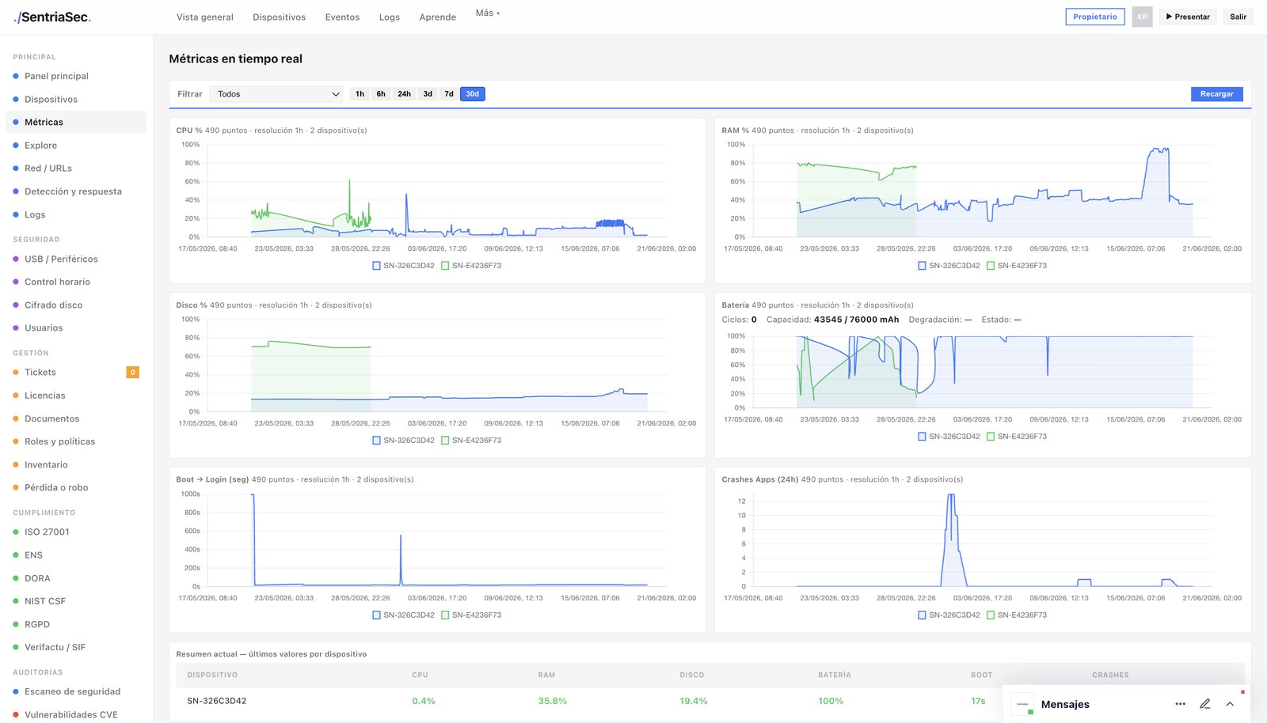Viewport: 1267px width, 723px height.
Task: Toggle SN-E4236F73 legend in RAM chart
Action: (x=1017, y=266)
